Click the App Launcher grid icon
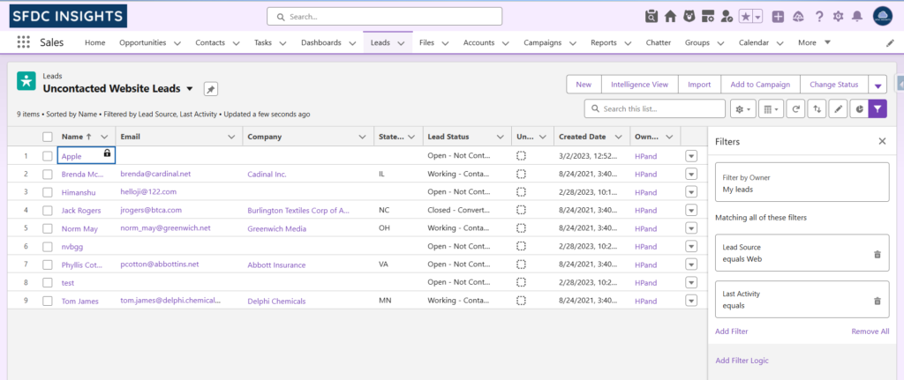This screenshot has height=380, width=904. [x=23, y=42]
